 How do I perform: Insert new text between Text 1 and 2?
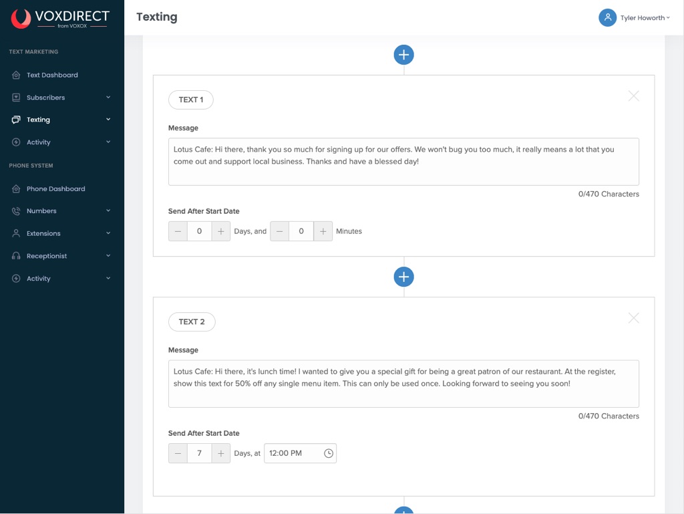[x=403, y=277]
